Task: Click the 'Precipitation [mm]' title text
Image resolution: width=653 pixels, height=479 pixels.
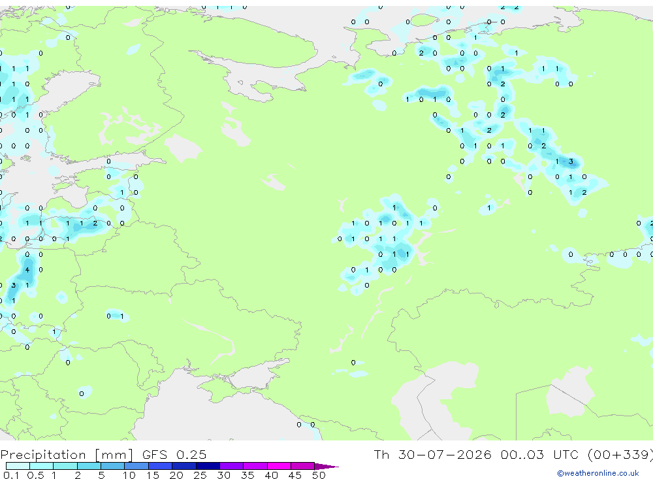Action: [67, 454]
